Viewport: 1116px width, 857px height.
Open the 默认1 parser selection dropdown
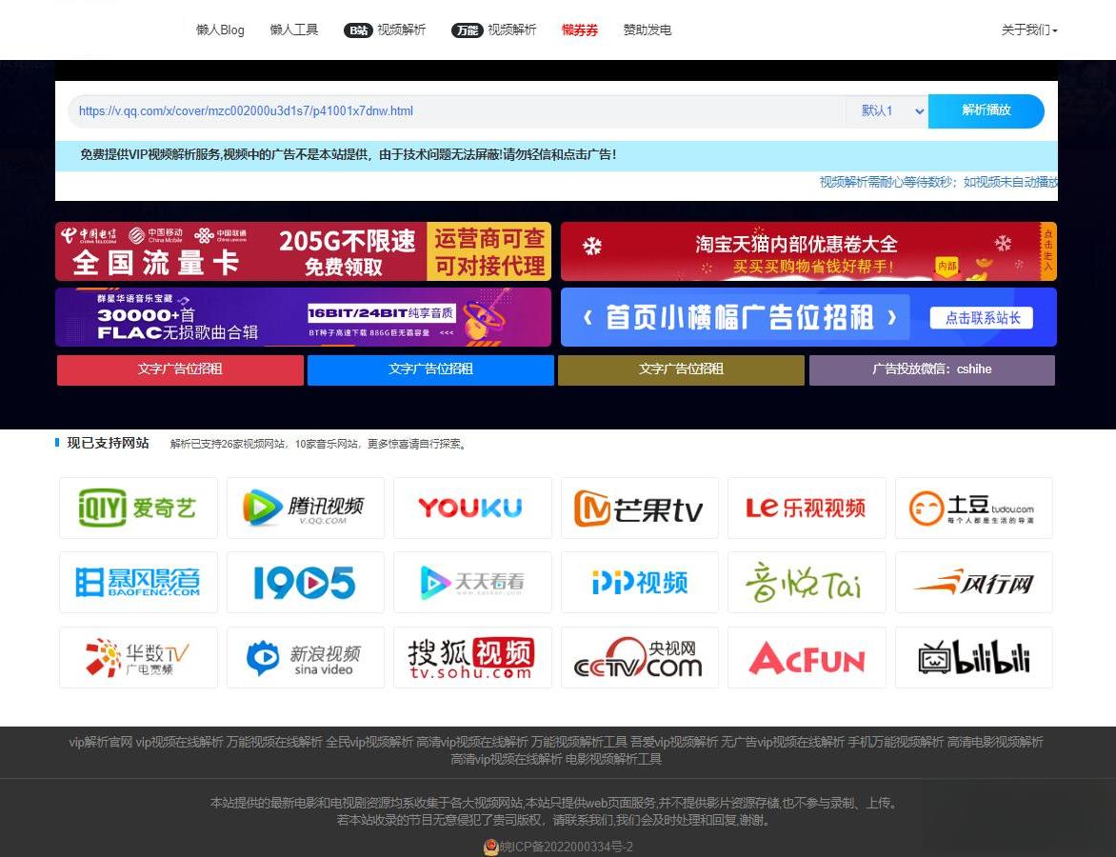click(887, 110)
